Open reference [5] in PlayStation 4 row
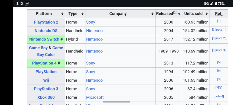 point(219,62)
